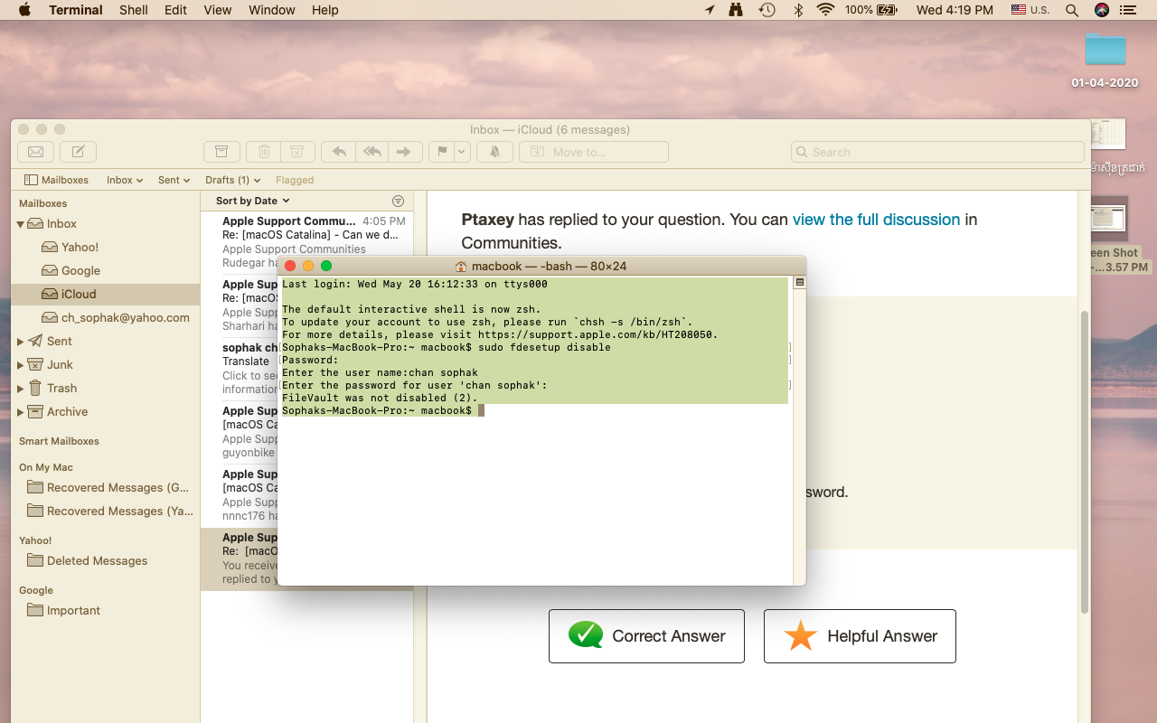The image size is (1157, 723).
Task: Open Spotlight search in menu bar
Action: tap(1072, 10)
